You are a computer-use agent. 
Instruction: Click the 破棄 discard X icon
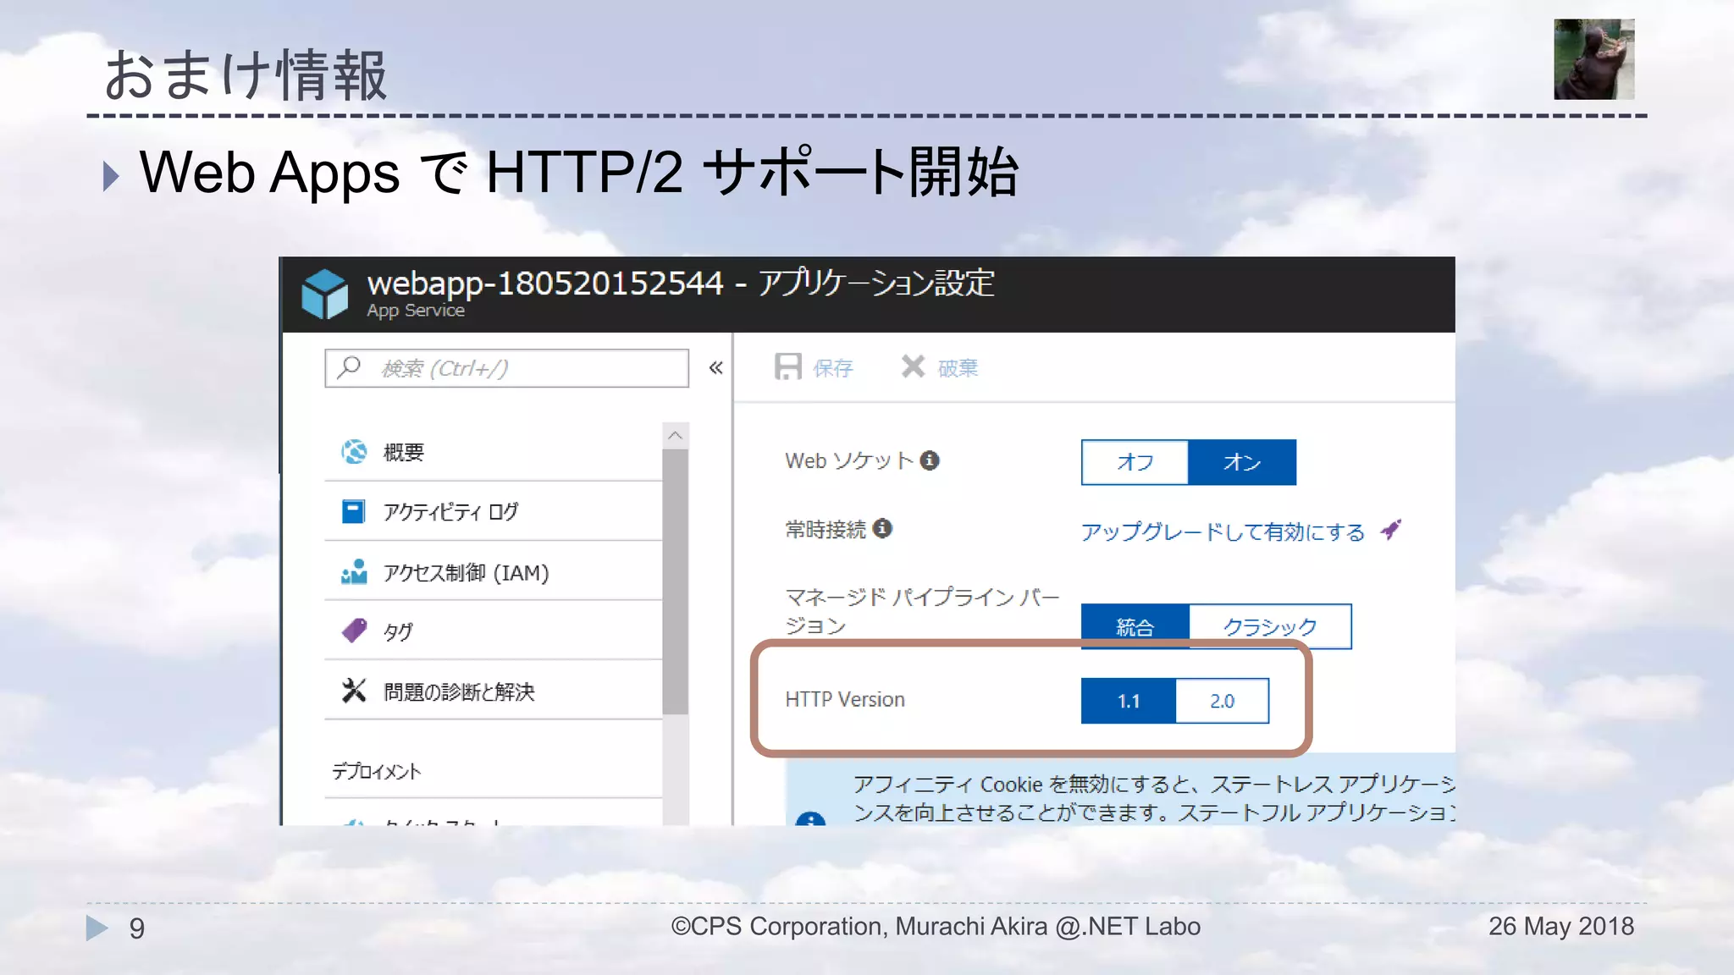(913, 366)
